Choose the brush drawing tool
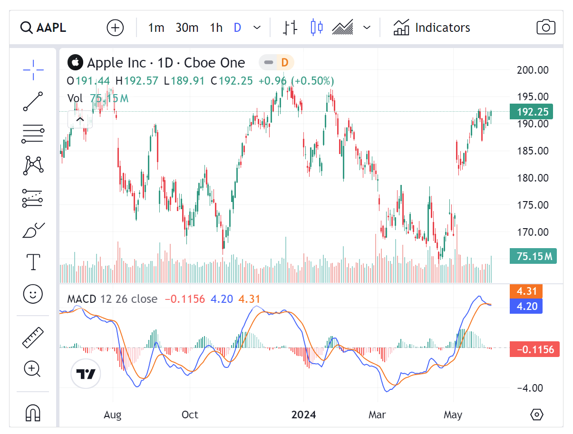The width and height of the screenshot is (573, 434). (x=33, y=230)
